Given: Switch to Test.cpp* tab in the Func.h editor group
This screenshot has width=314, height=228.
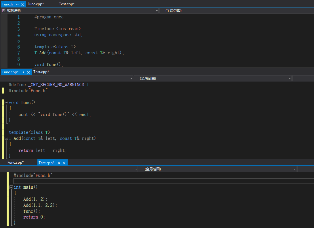Looking at the screenshot, I should 67,4.
